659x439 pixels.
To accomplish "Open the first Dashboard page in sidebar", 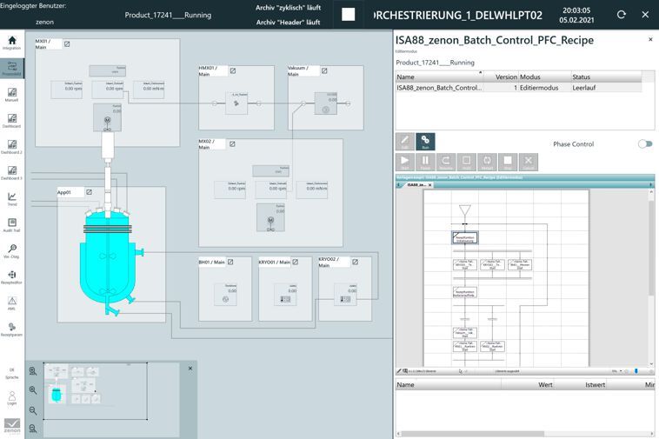I will click(12, 121).
